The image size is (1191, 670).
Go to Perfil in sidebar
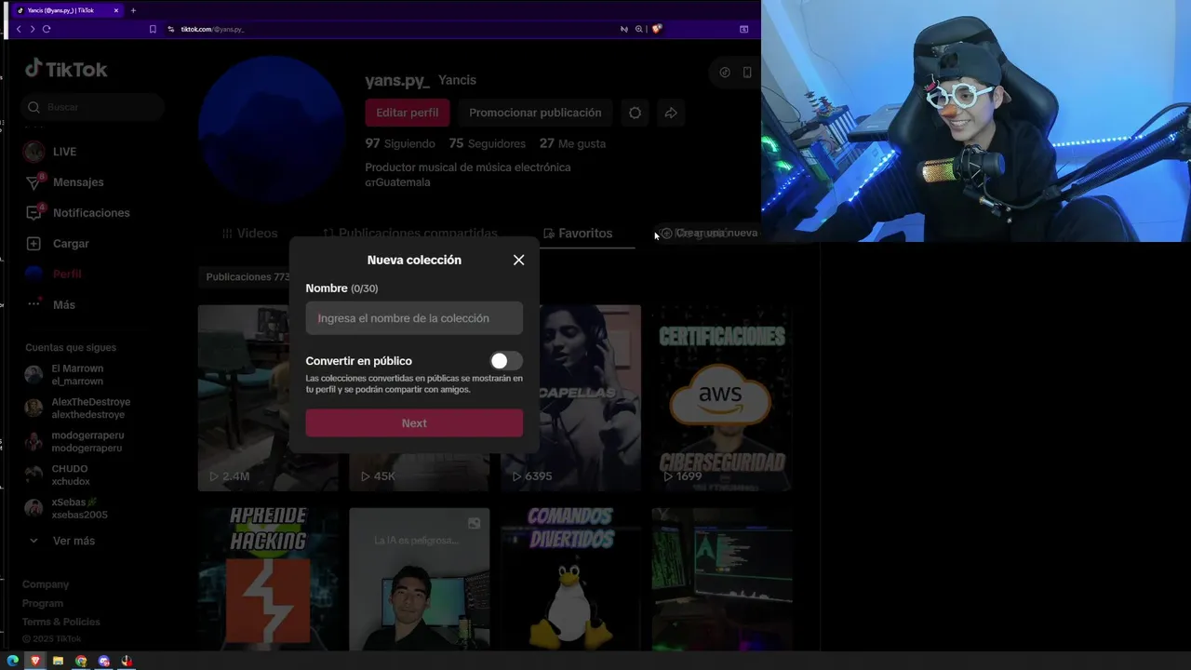pyautogui.click(x=54, y=274)
